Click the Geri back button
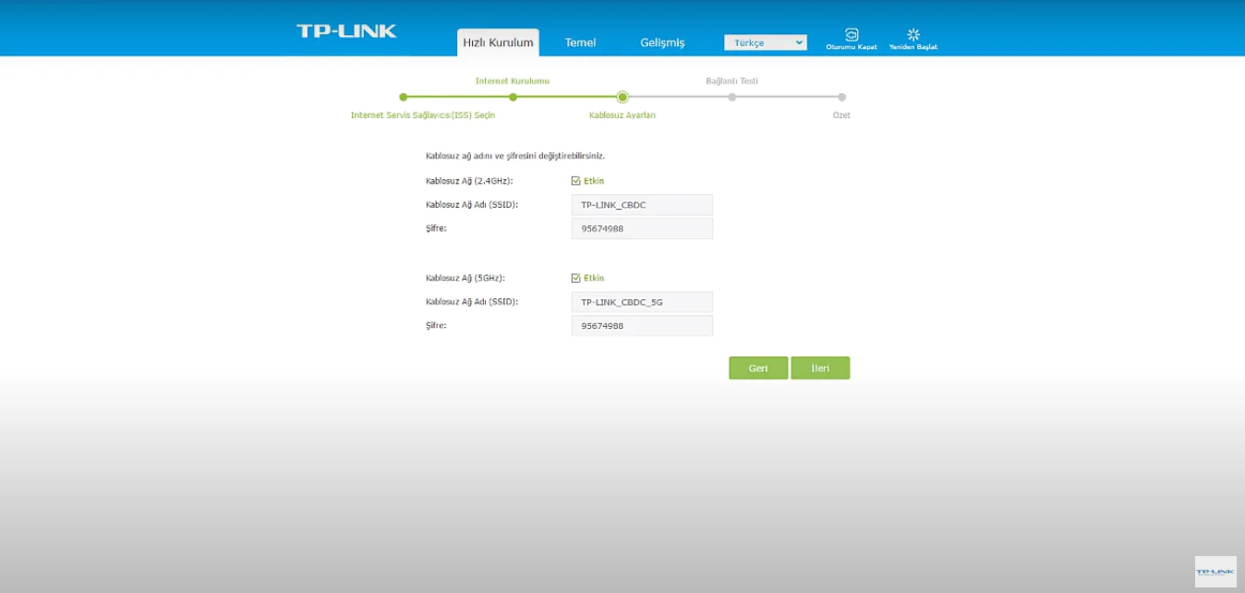1245x593 pixels. pyautogui.click(x=758, y=368)
